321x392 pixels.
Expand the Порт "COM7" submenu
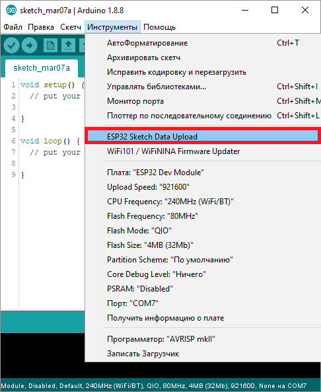[203, 303]
